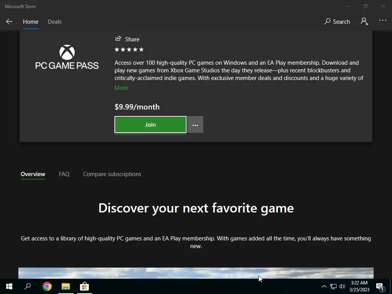Open the Home tab

[31, 22]
